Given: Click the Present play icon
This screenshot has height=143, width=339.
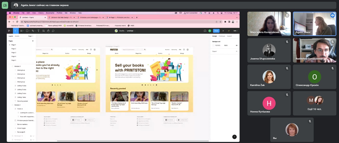Looking at the screenshot, I should [x=223, y=31].
